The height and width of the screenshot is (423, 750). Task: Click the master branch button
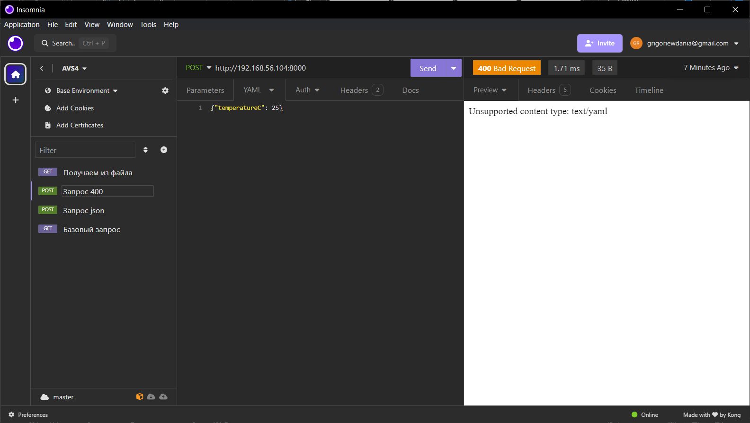click(63, 397)
